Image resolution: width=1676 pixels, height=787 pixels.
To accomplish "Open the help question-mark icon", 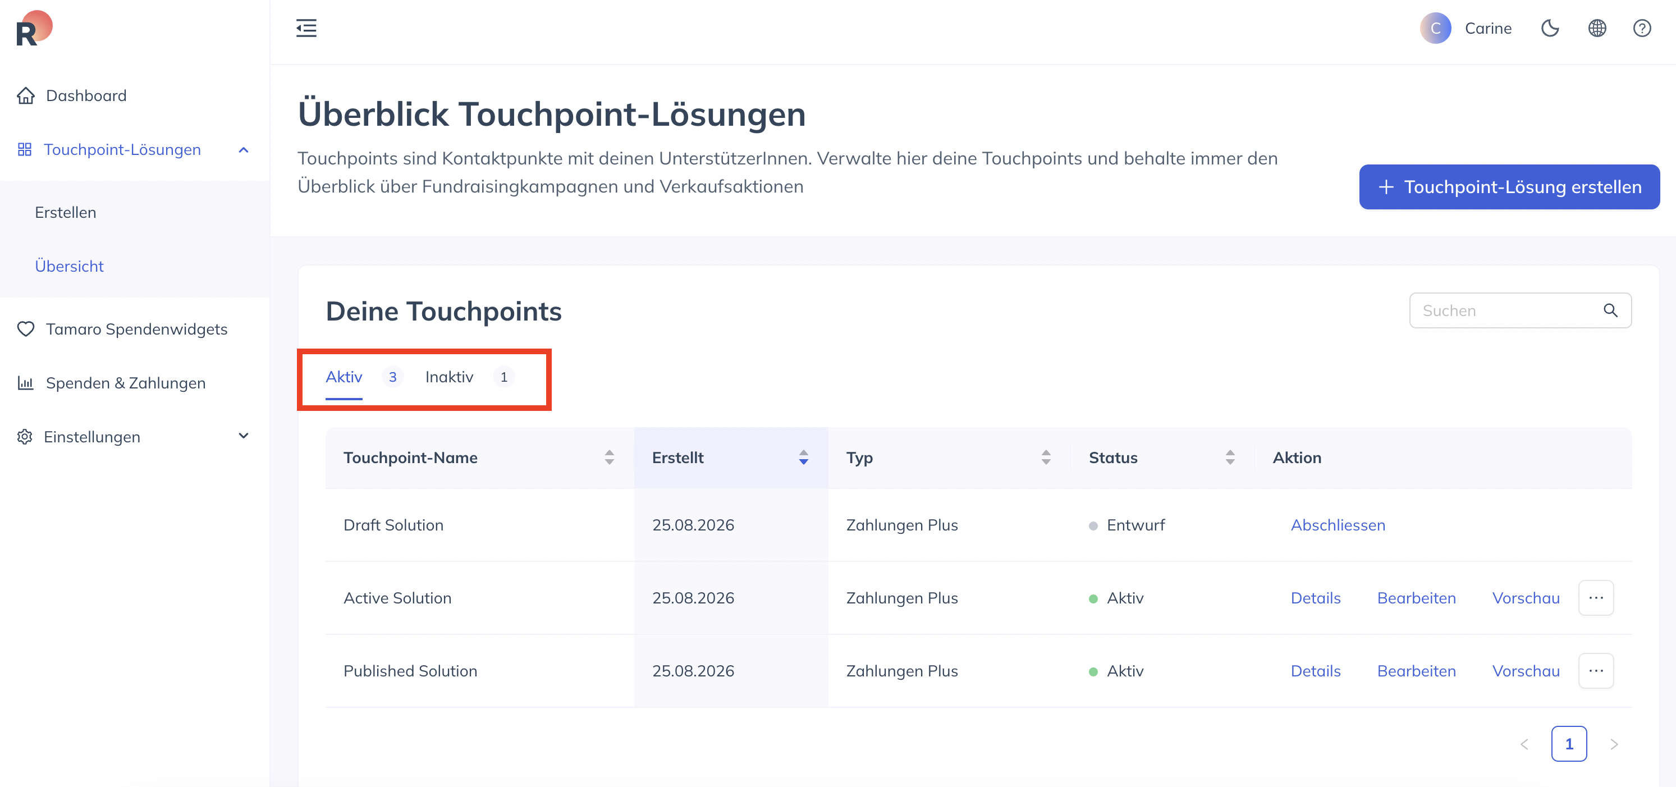I will click(1642, 28).
